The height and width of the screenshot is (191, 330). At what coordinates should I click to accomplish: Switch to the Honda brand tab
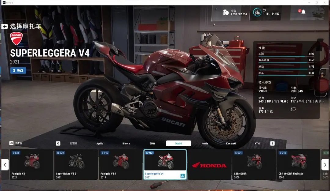click(x=205, y=143)
